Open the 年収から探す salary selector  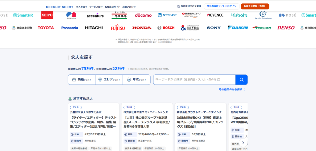136,80
